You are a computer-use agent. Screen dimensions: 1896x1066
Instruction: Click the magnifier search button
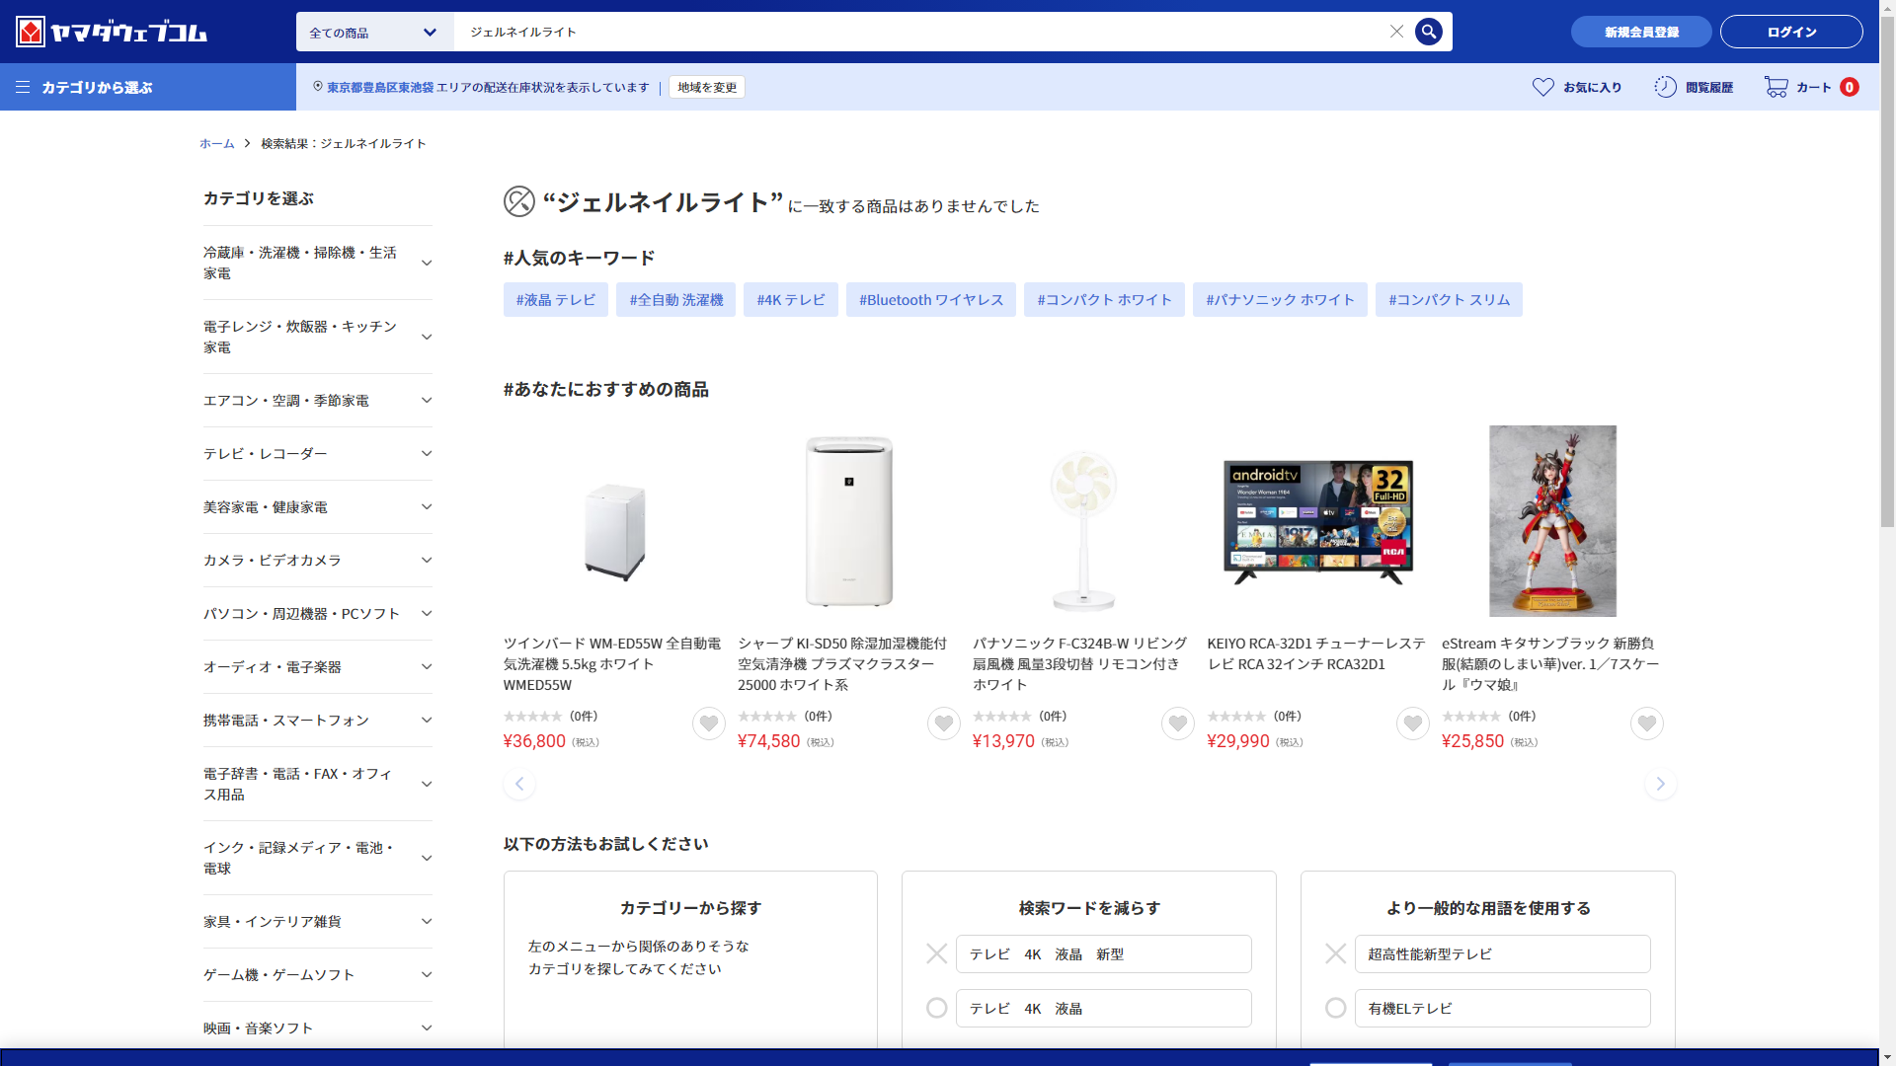tap(1428, 32)
